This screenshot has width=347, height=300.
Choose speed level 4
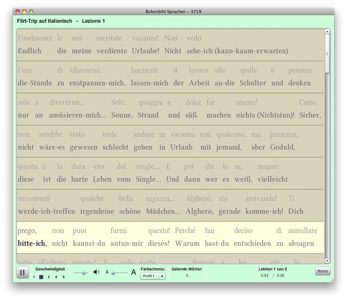(x=56, y=277)
